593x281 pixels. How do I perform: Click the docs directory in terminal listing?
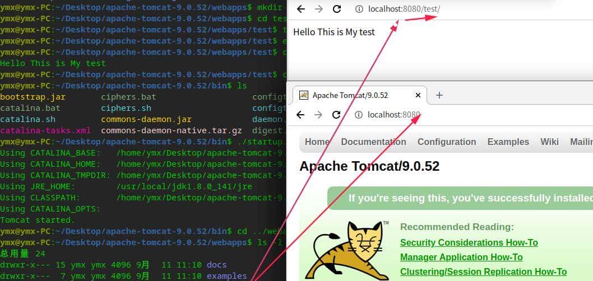(217, 265)
